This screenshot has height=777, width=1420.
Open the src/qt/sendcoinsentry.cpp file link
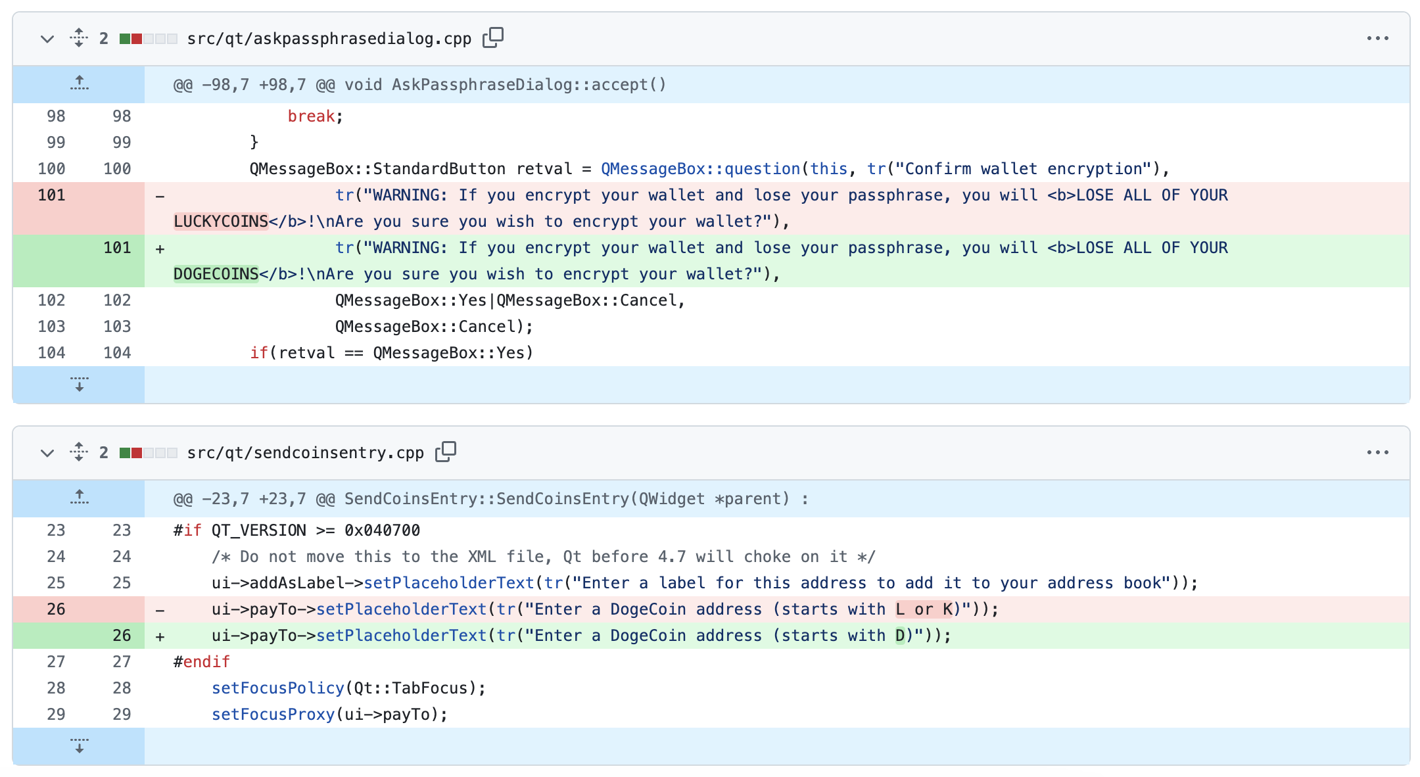pyautogui.click(x=306, y=453)
